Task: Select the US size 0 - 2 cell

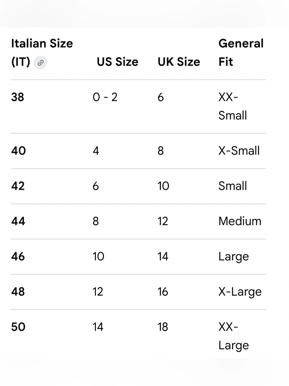Action: pos(105,97)
